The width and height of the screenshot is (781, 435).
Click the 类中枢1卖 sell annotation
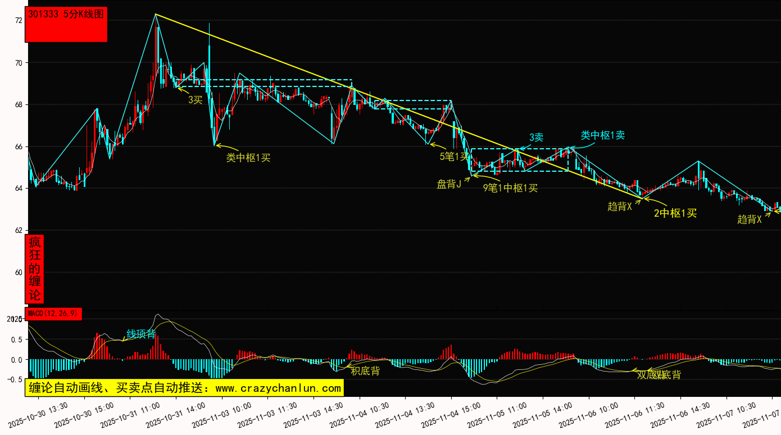pyautogui.click(x=602, y=135)
